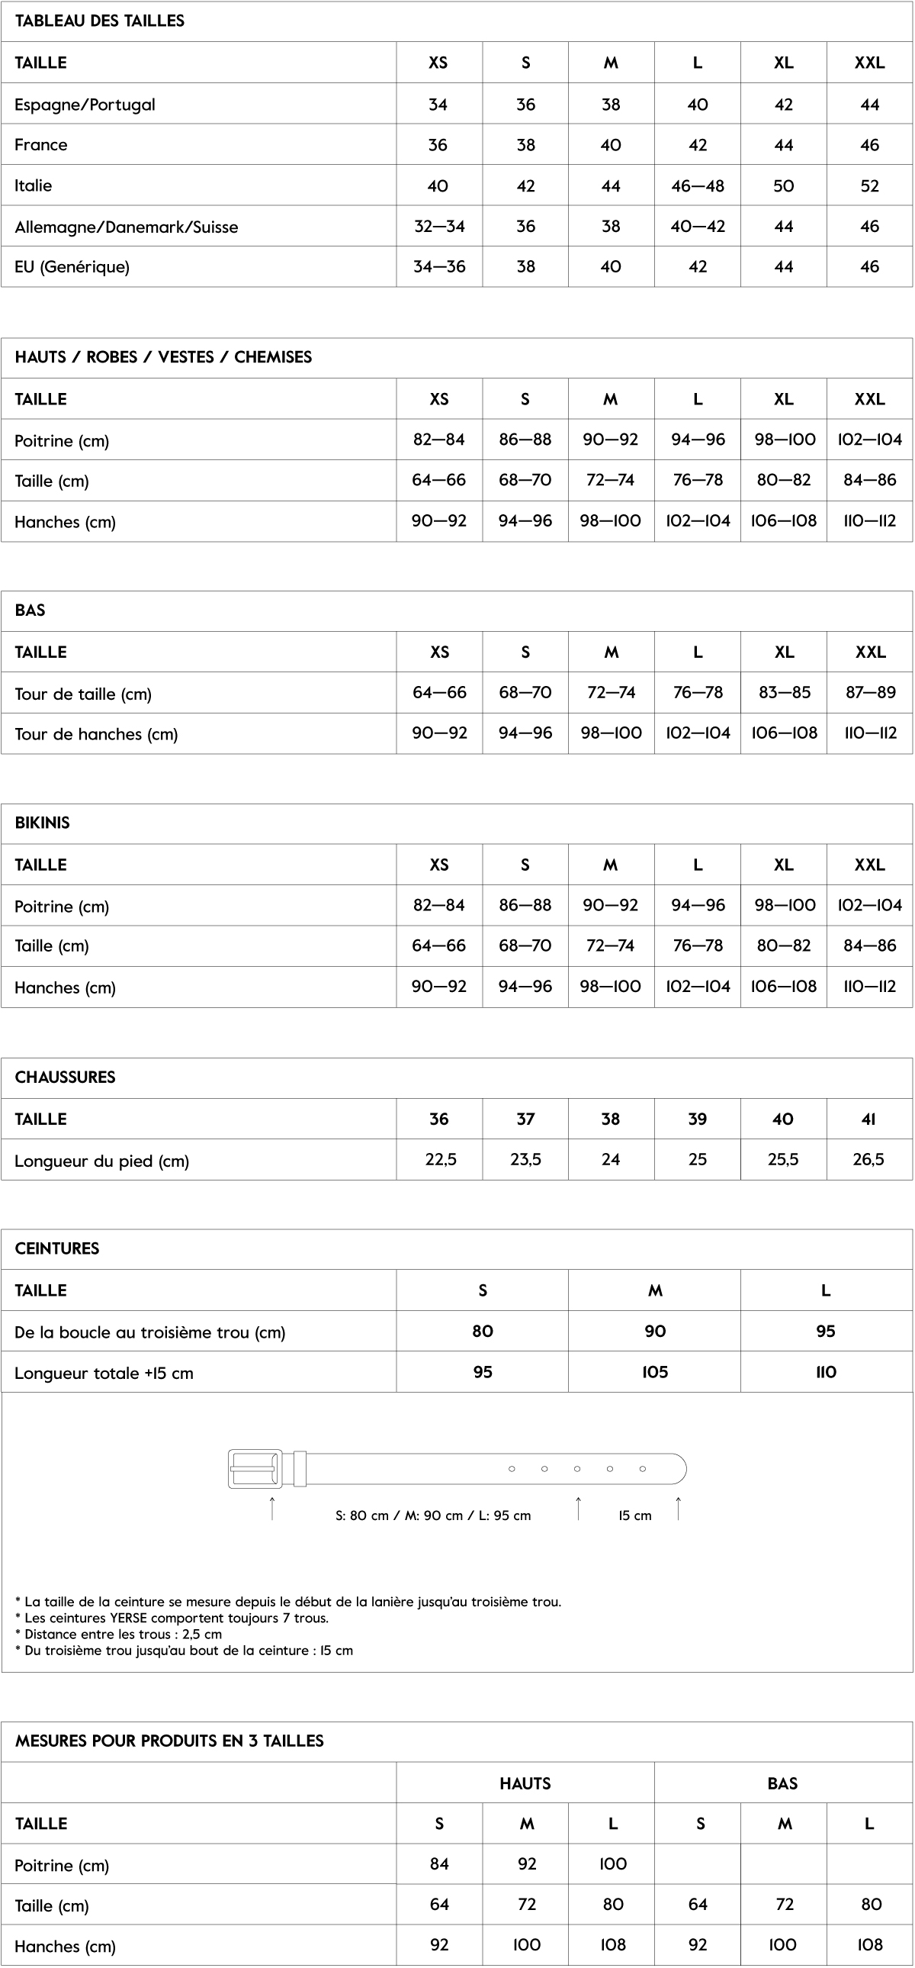Click the HAUTS group header in 3 tailles table
Screen dimensions: 915x1968
click(x=525, y=1784)
